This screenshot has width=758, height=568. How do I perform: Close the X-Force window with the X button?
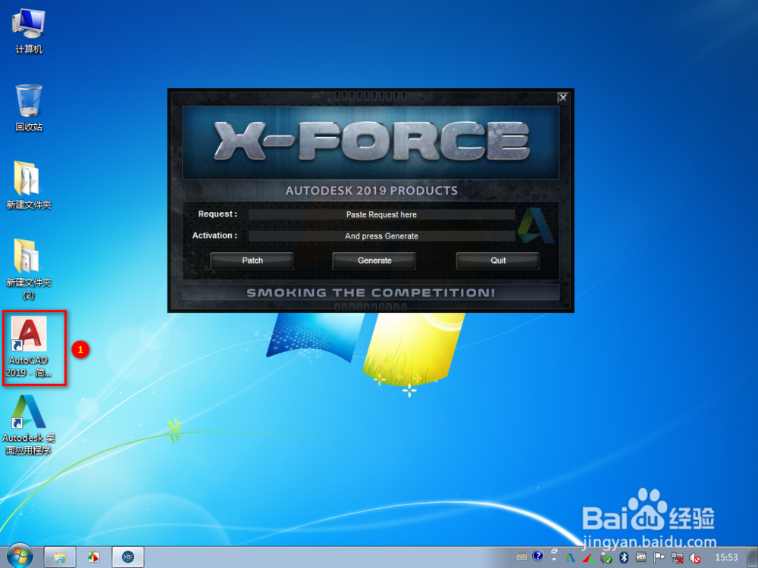point(562,98)
